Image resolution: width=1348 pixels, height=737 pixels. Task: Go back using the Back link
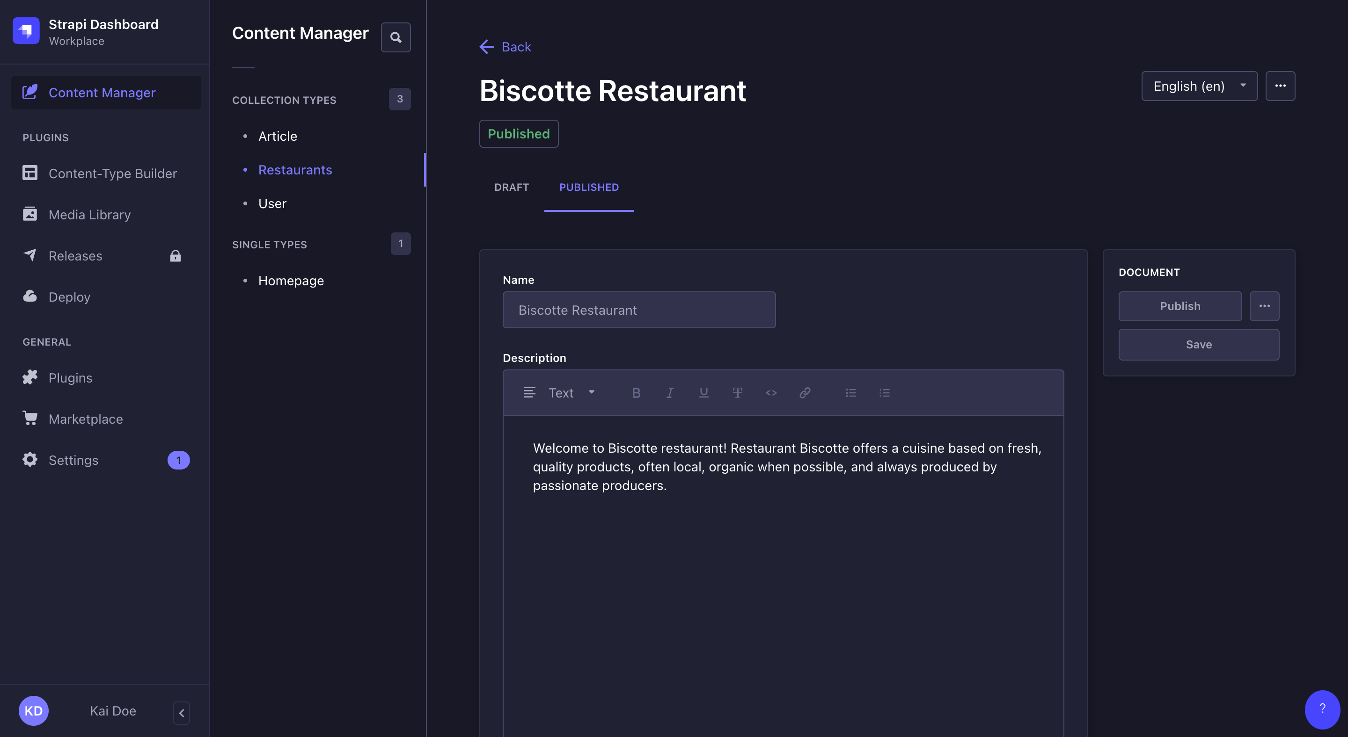point(505,47)
